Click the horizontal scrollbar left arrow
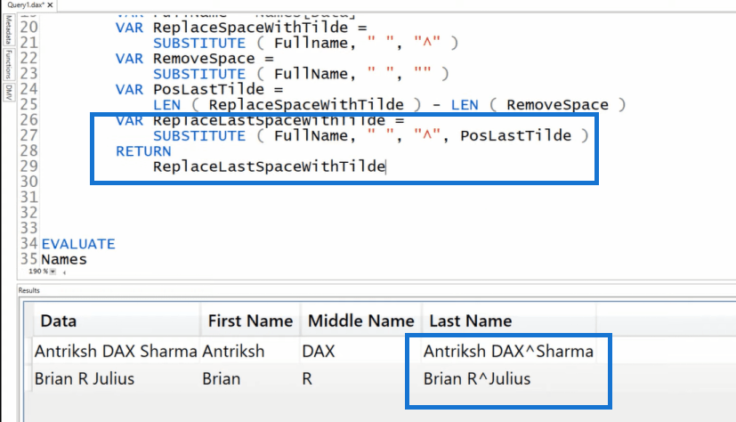736x422 pixels. point(64,272)
